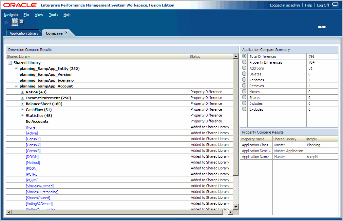Select the Excludes radio button
This screenshot has height=221, width=343.
point(244,109)
